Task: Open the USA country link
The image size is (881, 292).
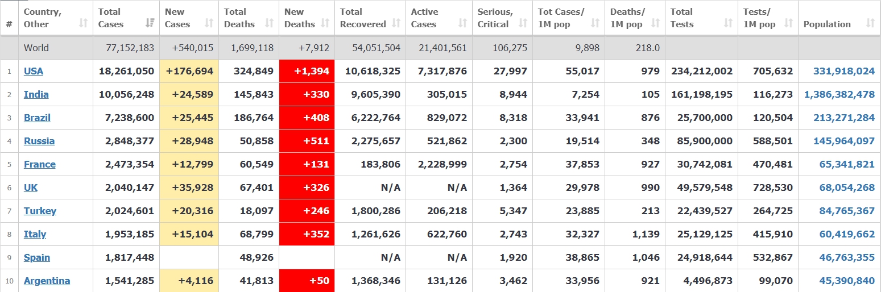Action: (x=34, y=71)
